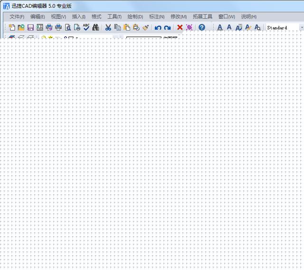Undo the last action
The image size is (304, 270).
[158, 28]
